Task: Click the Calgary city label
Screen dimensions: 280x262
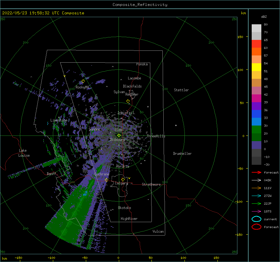Action: tap(121, 183)
